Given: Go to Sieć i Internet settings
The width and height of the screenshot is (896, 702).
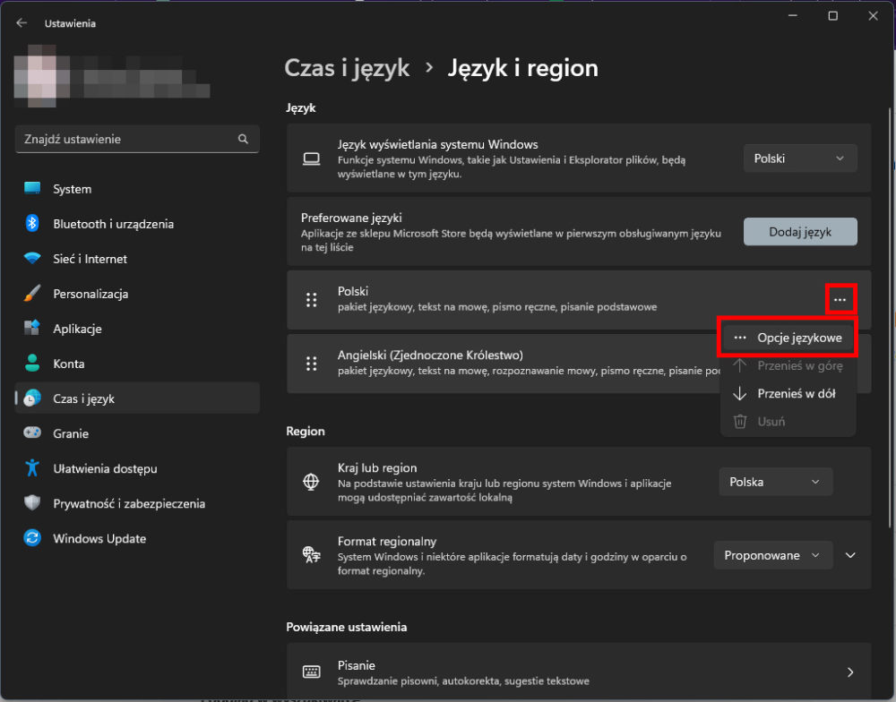Looking at the screenshot, I should (137, 258).
